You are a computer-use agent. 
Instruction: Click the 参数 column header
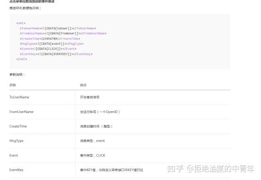12,85
